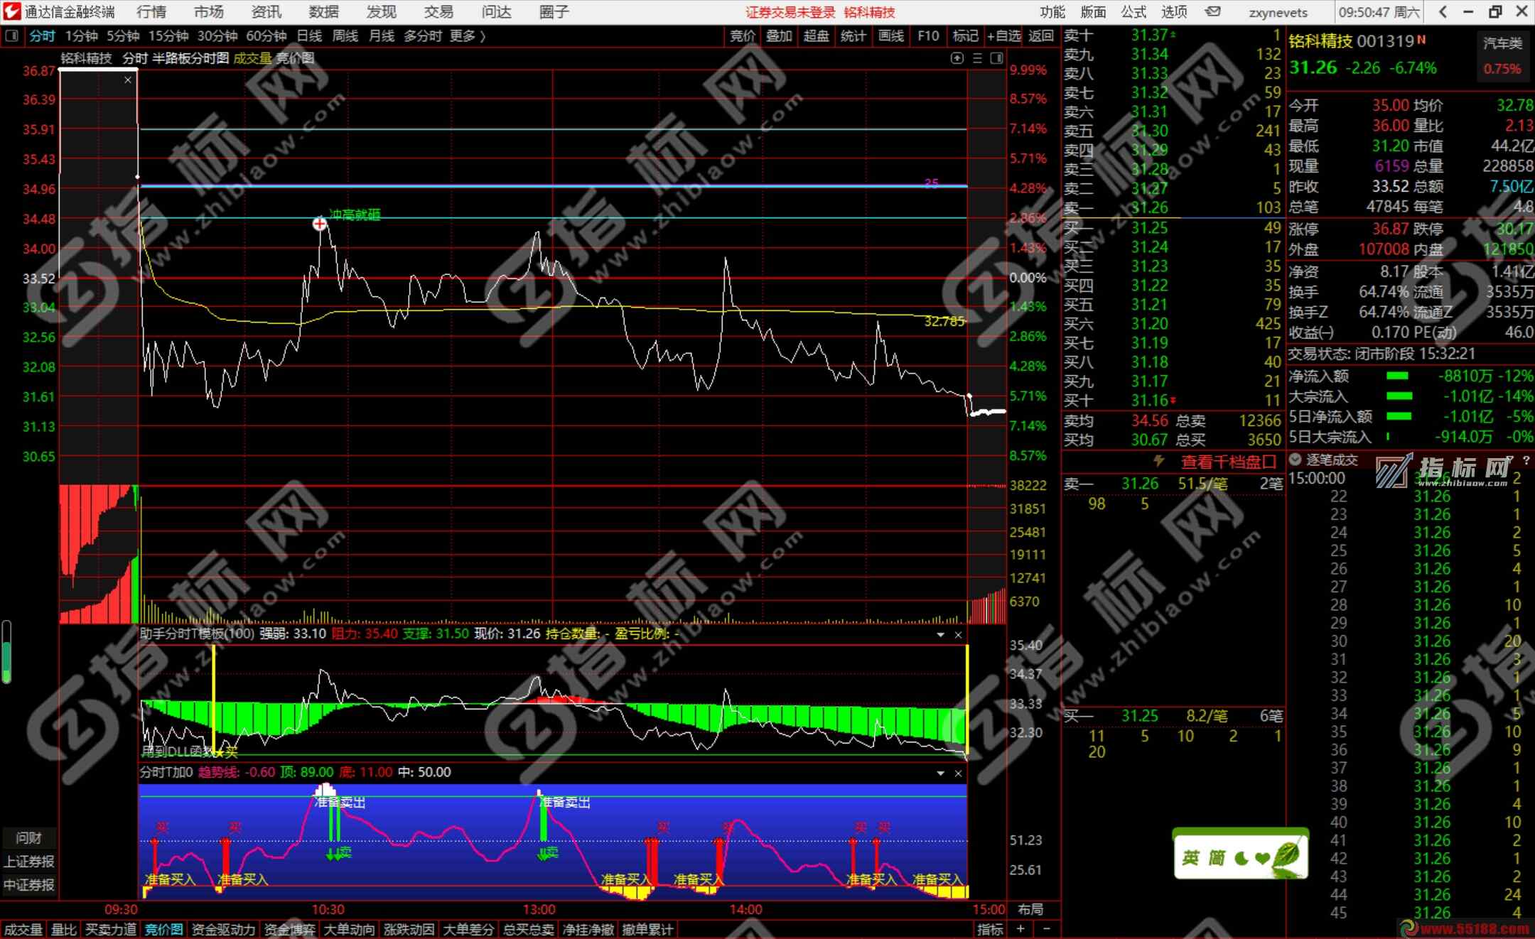Viewport: 1535px width, 939px height.
Task: Click the plus zoom button at bottom
Action: (x=1021, y=929)
